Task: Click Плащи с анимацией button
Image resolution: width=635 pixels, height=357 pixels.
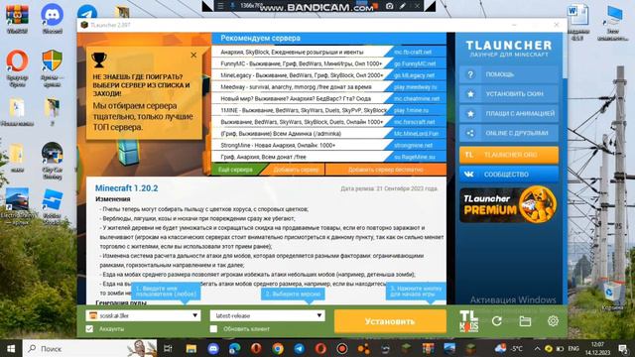Action: 509,114
